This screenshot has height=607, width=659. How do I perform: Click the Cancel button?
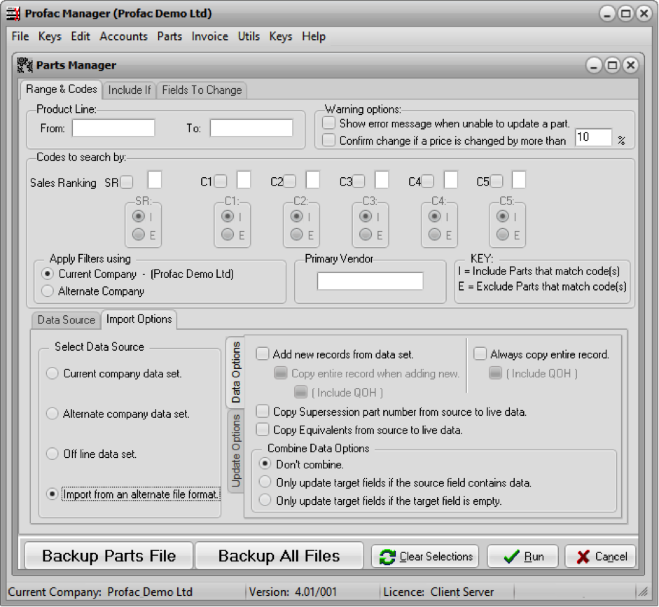pyautogui.click(x=600, y=557)
